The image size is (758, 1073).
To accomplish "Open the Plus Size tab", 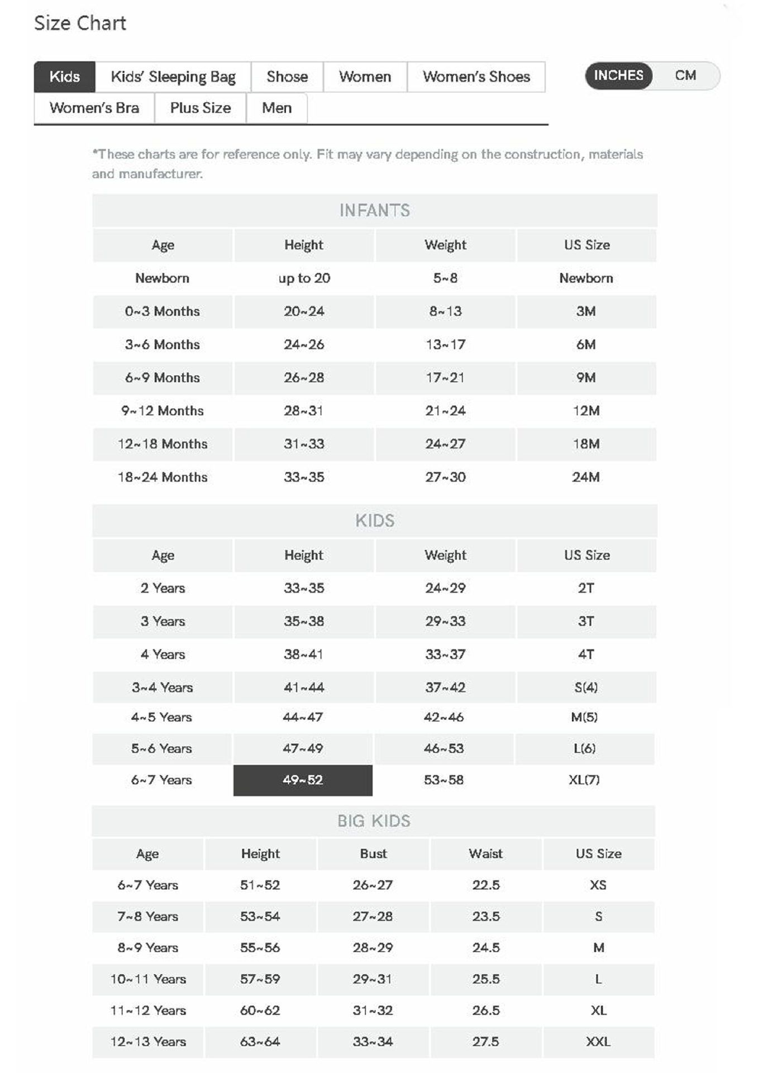I will pos(200,108).
